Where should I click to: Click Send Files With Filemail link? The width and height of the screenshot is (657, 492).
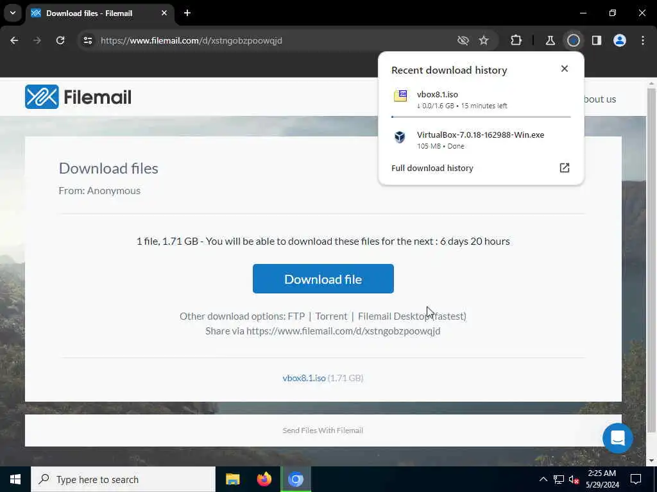point(323,430)
